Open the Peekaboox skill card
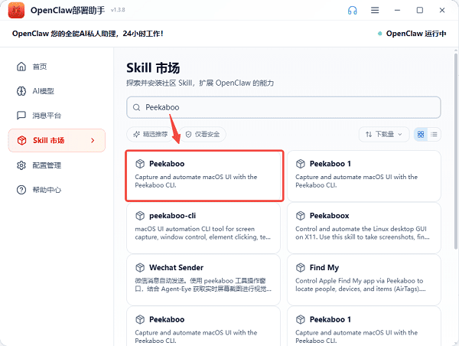Screen dimensions: 459x346 coord(364,228)
